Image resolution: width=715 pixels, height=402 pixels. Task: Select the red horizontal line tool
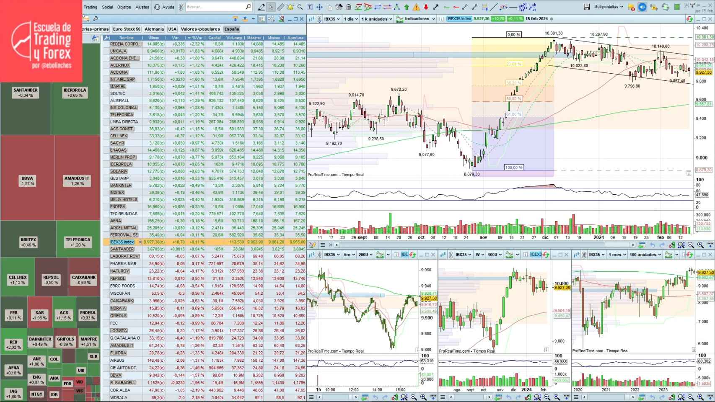coord(456,7)
